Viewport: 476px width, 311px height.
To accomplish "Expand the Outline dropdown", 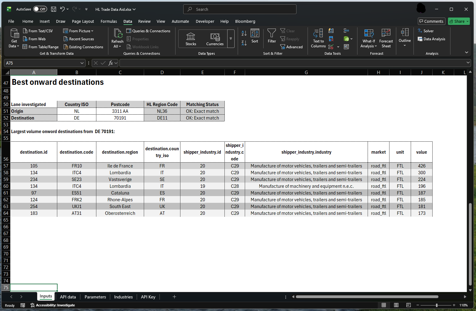I will (404, 38).
